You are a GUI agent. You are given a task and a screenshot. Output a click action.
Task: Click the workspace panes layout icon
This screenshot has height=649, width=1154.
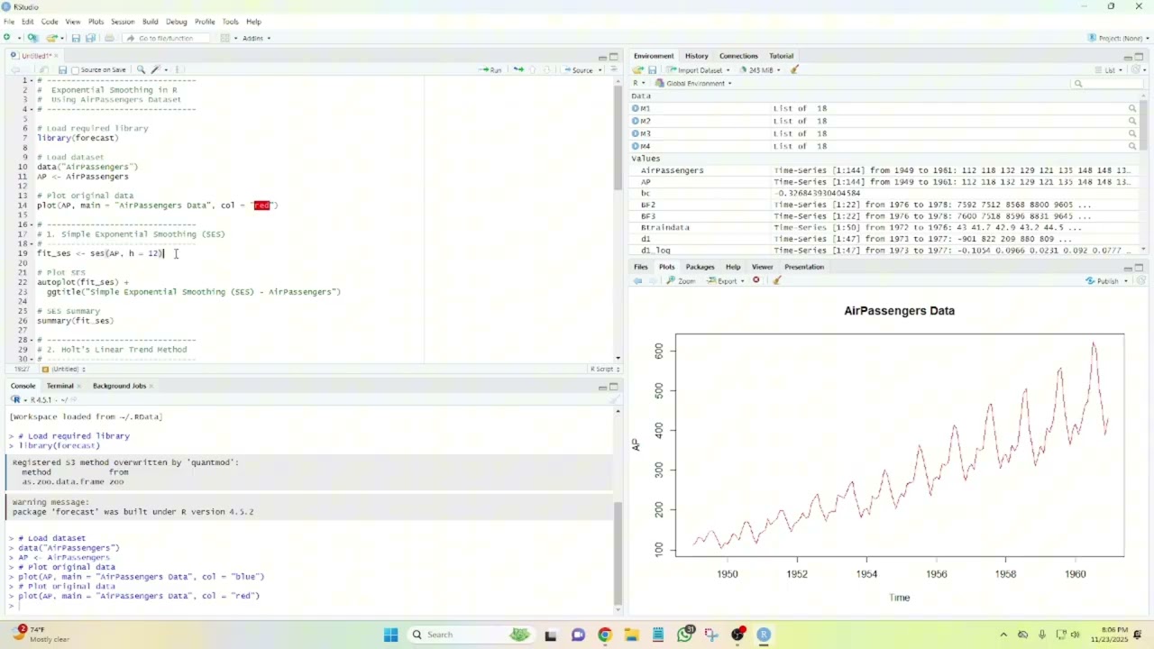coord(224,38)
